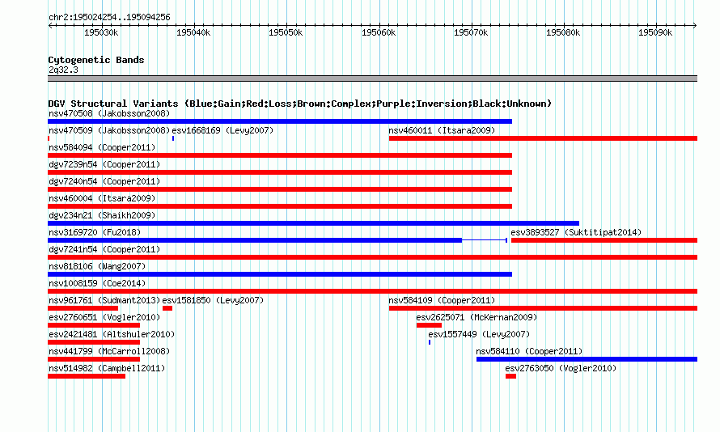720x432 pixels.
Task: Click the 195090k ruler tick label
Action: (x=655, y=32)
